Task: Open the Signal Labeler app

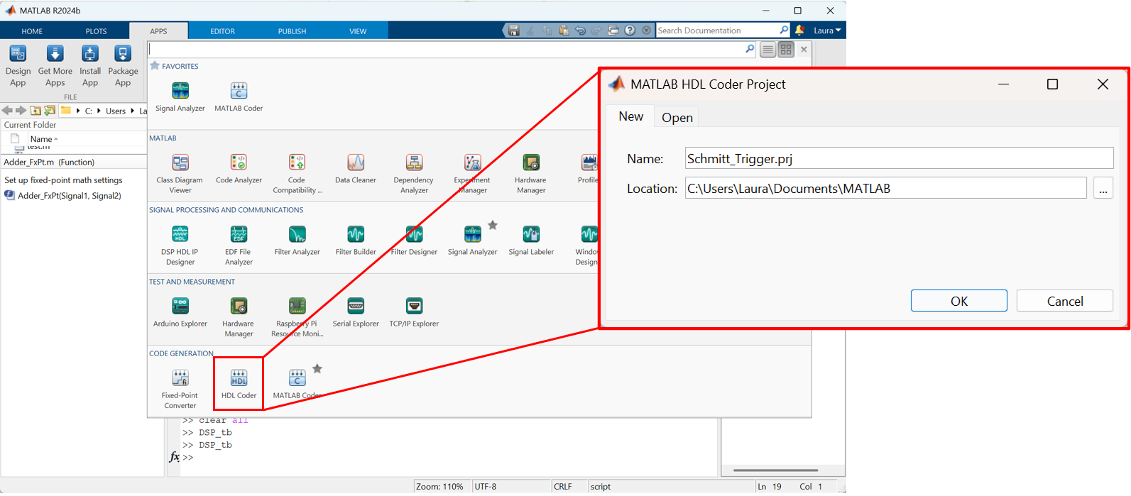Action: 531,241
